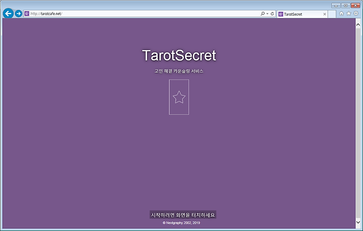Click 시작하려면 화면을 터치하세요 start prompt
The width and height of the screenshot is (363, 231).
183,215
